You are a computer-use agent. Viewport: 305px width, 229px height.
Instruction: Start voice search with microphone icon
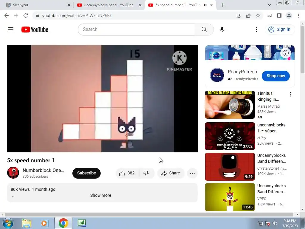click(222, 30)
